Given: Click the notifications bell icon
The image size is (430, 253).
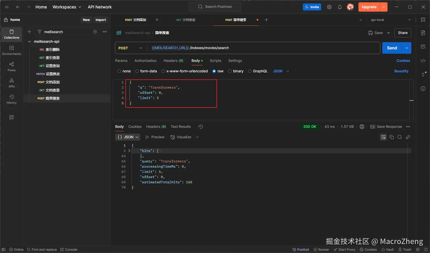Looking at the screenshot, I should pyautogui.click(x=340, y=7).
